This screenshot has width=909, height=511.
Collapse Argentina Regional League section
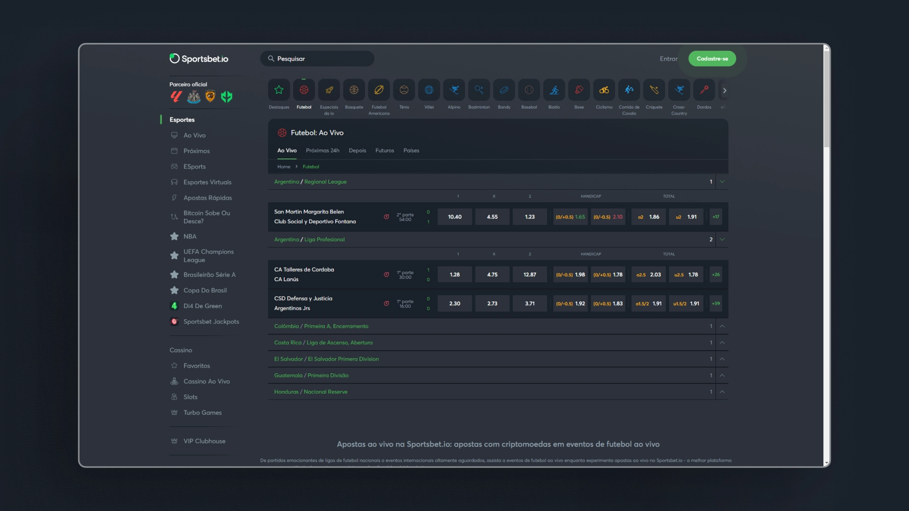point(722,182)
